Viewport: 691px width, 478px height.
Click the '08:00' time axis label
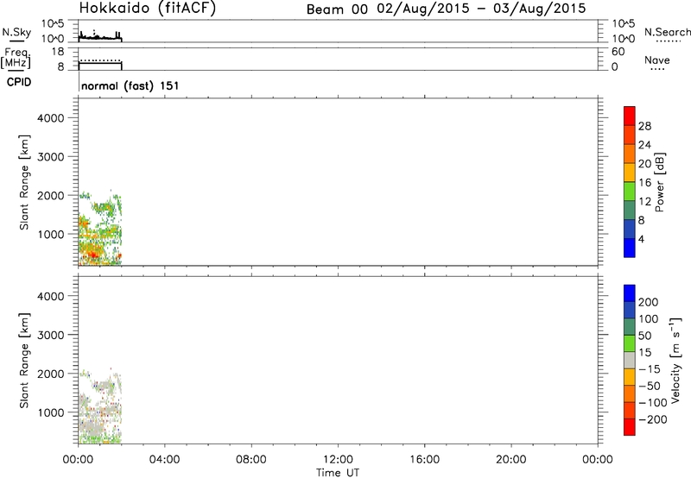point(251,460)
